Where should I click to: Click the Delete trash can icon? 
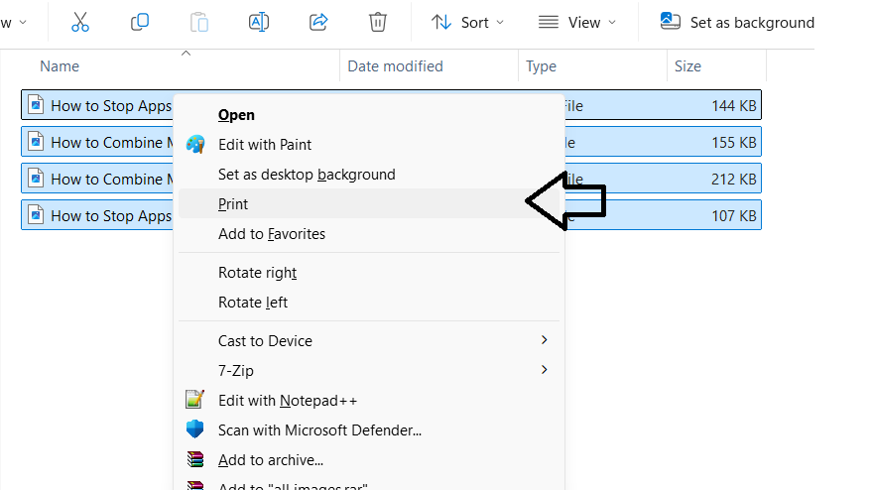(378, 22)
